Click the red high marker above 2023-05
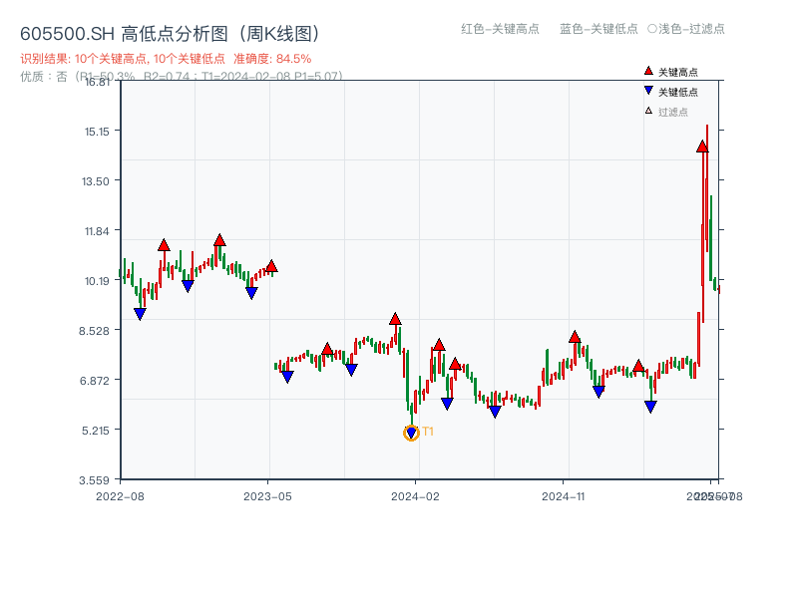The image size is (798, 598). point(271,267)
